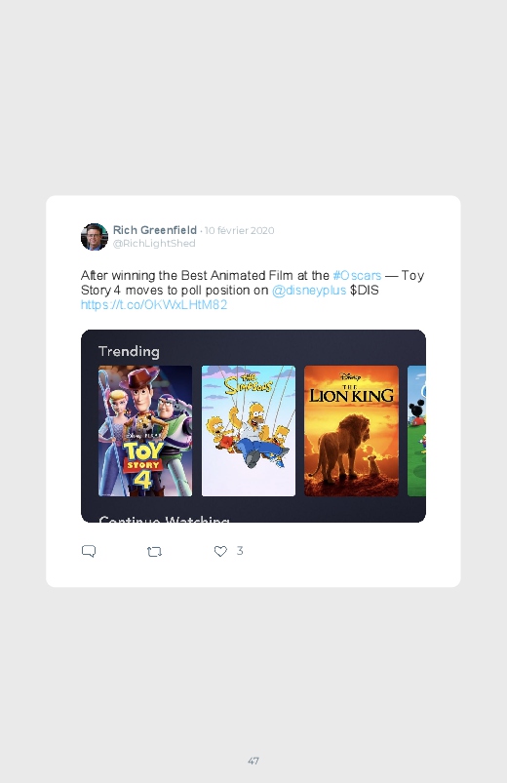Image resolution: width=507 pixels, height=783 pixels.
Task: Click the retweet arrows icon
Action: click(154, 552)
